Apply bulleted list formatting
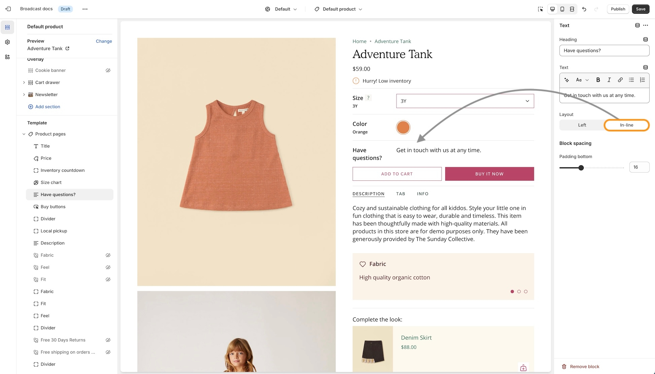 (x=631, y=80)
